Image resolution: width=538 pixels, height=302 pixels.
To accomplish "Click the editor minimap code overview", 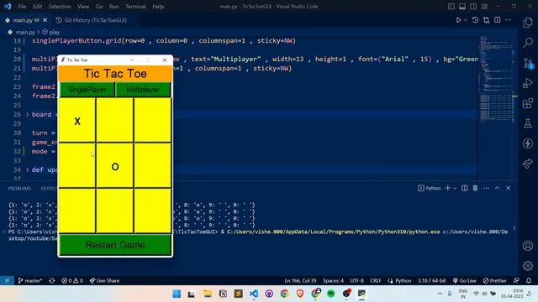I will [x=495, y=79].
